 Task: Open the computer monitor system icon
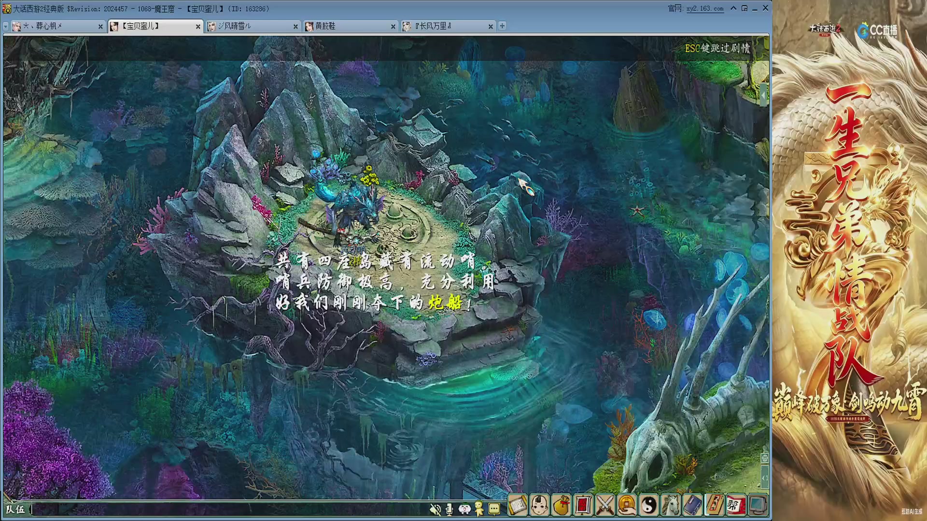point(758,506)
